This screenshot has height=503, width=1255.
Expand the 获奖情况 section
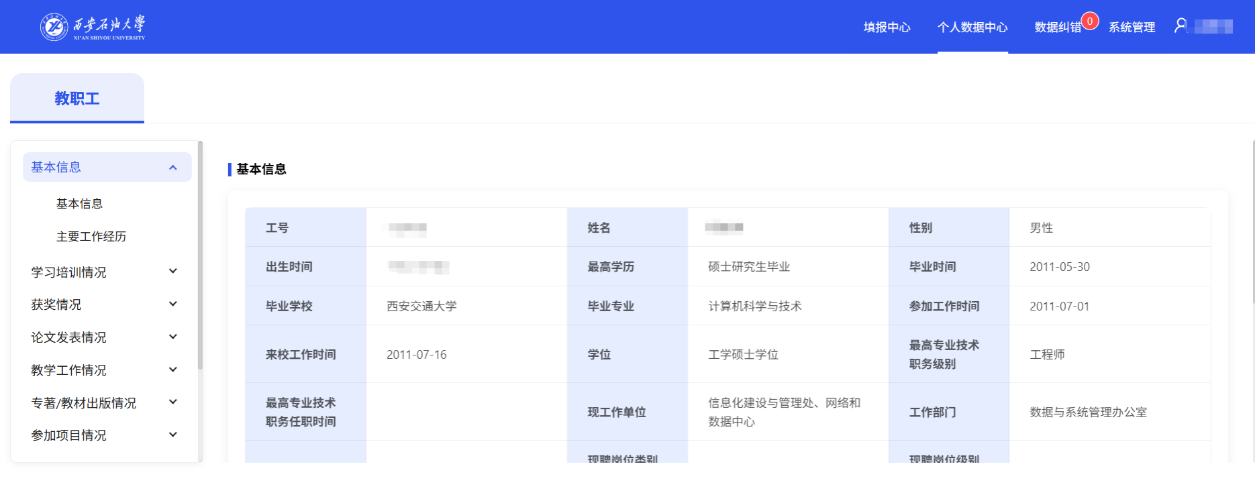coord(173,304)
